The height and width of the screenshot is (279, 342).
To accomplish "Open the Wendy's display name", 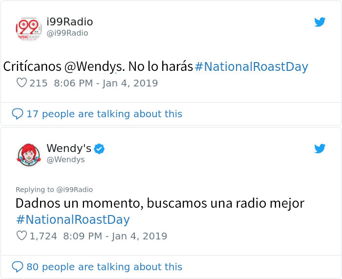I will 69,149.
